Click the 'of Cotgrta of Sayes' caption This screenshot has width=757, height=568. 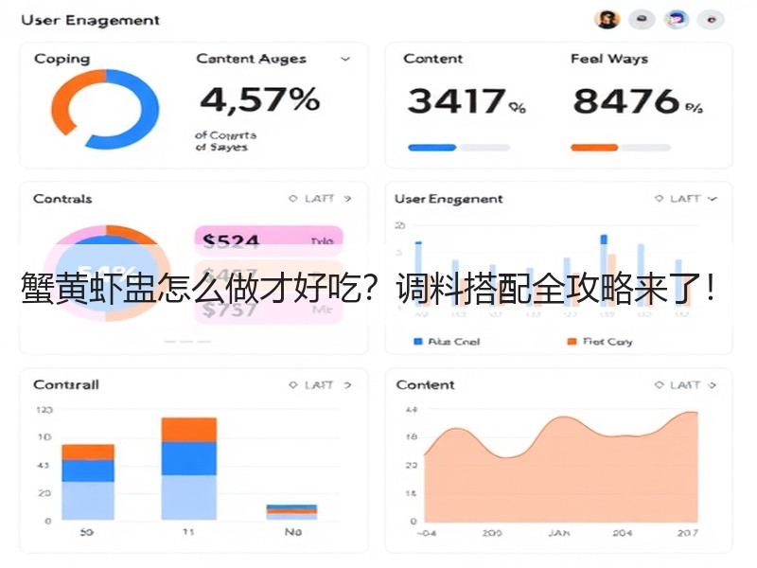click(226, 141)
